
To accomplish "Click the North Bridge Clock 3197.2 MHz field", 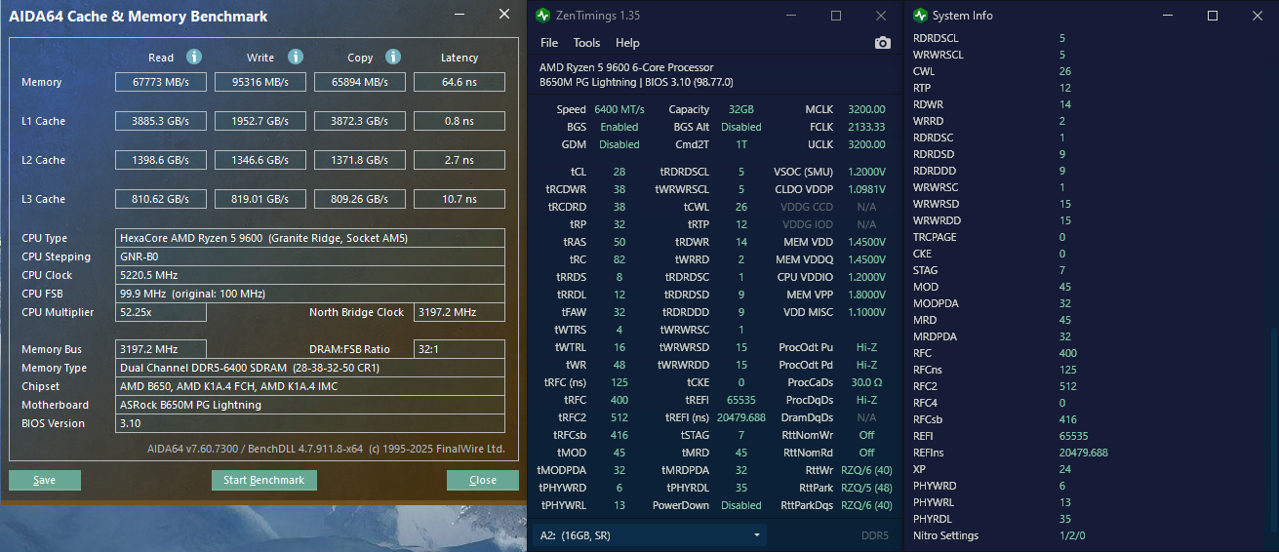I will [460, 312].
